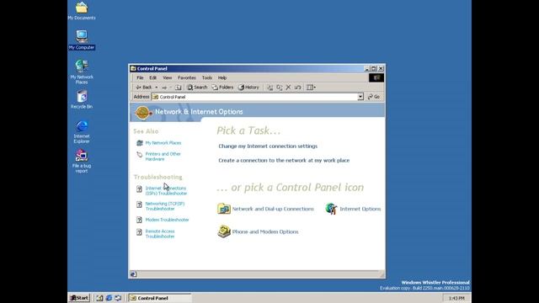Click the Back toolbar button

[x=144, y=88]
